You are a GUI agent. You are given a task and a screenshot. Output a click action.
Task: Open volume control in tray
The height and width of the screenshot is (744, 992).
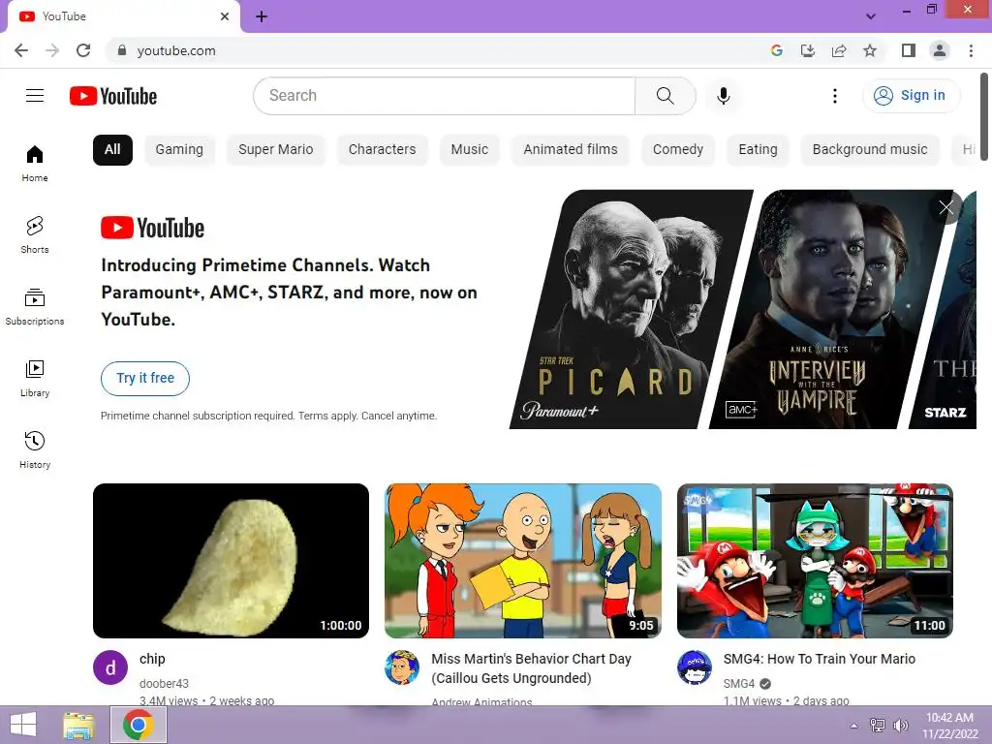coord(900,726)
